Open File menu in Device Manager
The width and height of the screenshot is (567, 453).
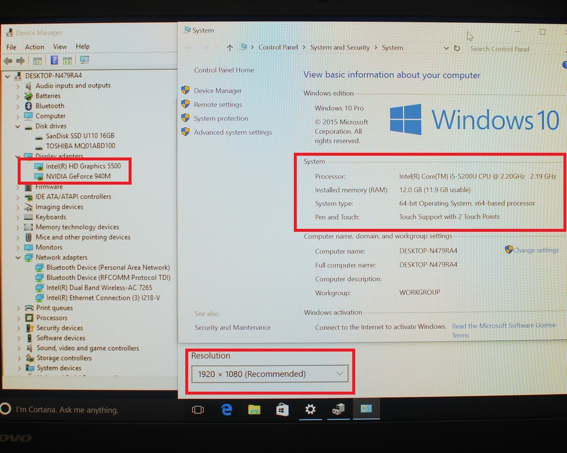coord(11,47)
